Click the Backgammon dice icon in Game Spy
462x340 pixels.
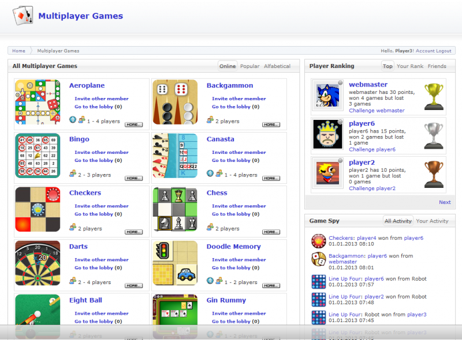(x=318, y=258)
